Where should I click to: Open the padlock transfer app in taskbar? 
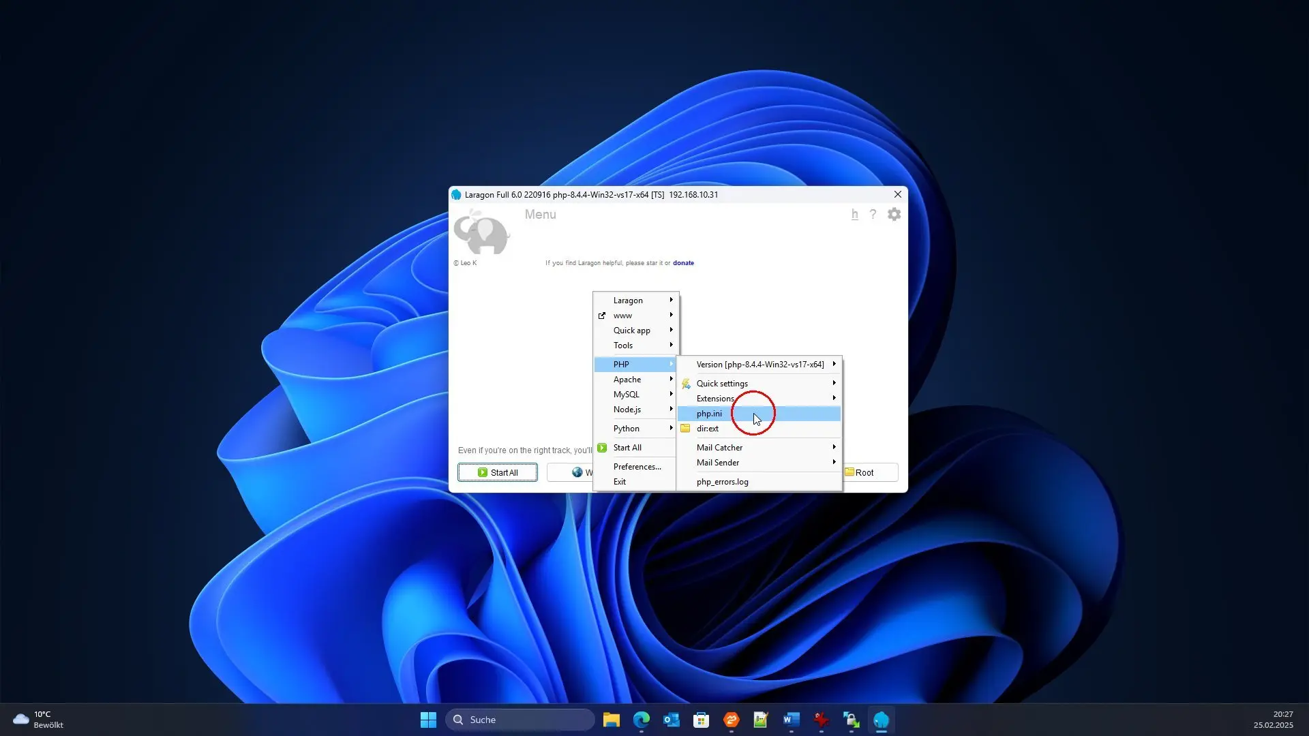pyautogui.click(x=851, y=720)
